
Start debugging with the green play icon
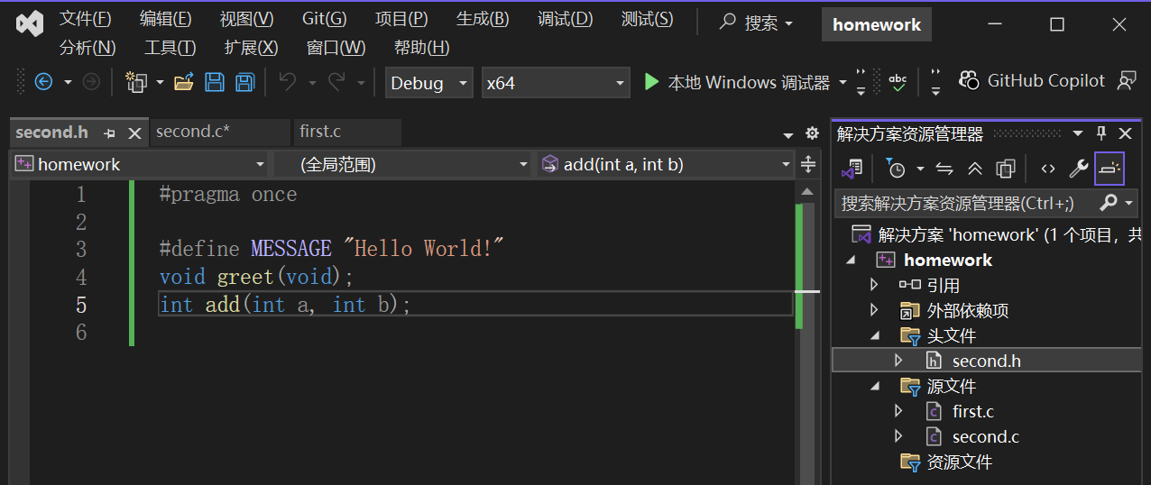click(x=651, y=82)
